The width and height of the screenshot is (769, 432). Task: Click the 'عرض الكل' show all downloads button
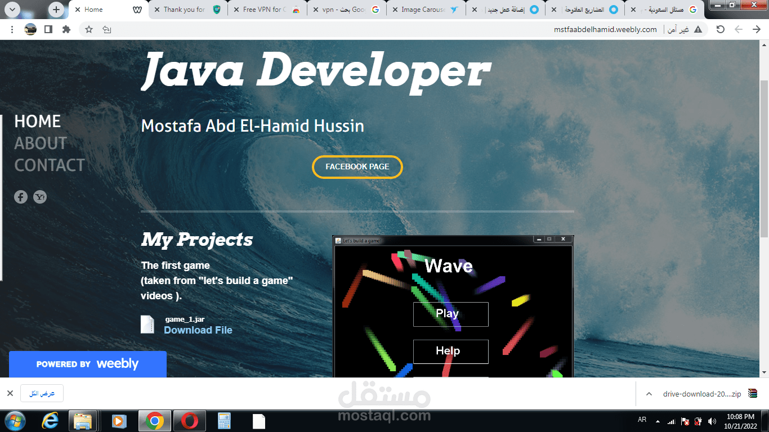42,394
